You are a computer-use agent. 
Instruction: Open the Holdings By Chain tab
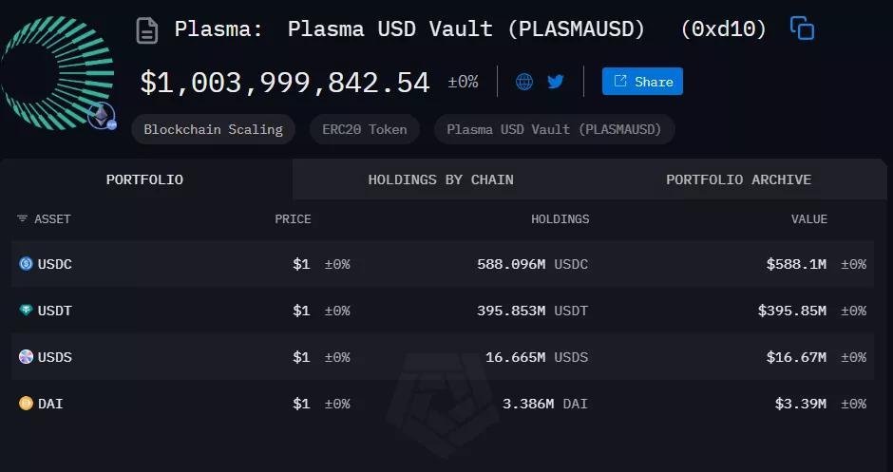(x=441, y=179)
